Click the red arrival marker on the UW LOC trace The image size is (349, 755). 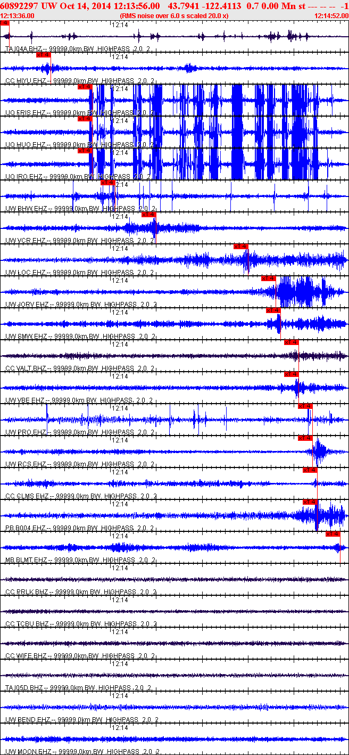(241, 246)
